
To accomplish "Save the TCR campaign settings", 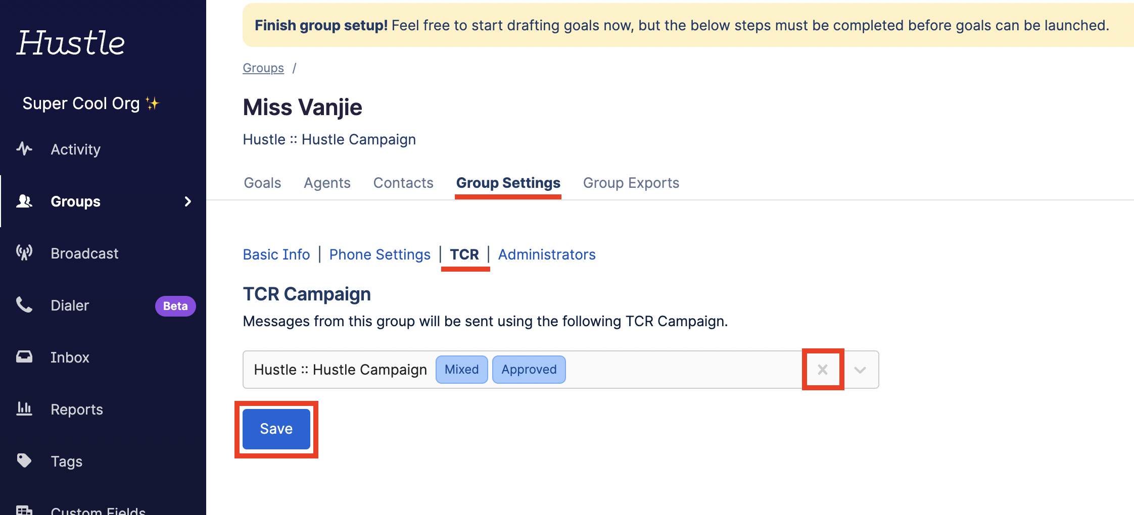I will pyautogui.click(x=276, y=429).
